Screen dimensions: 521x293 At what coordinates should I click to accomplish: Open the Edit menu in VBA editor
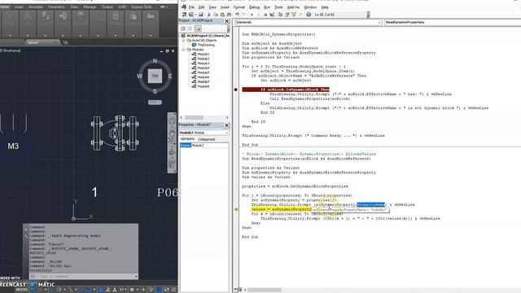coord(201,7)
